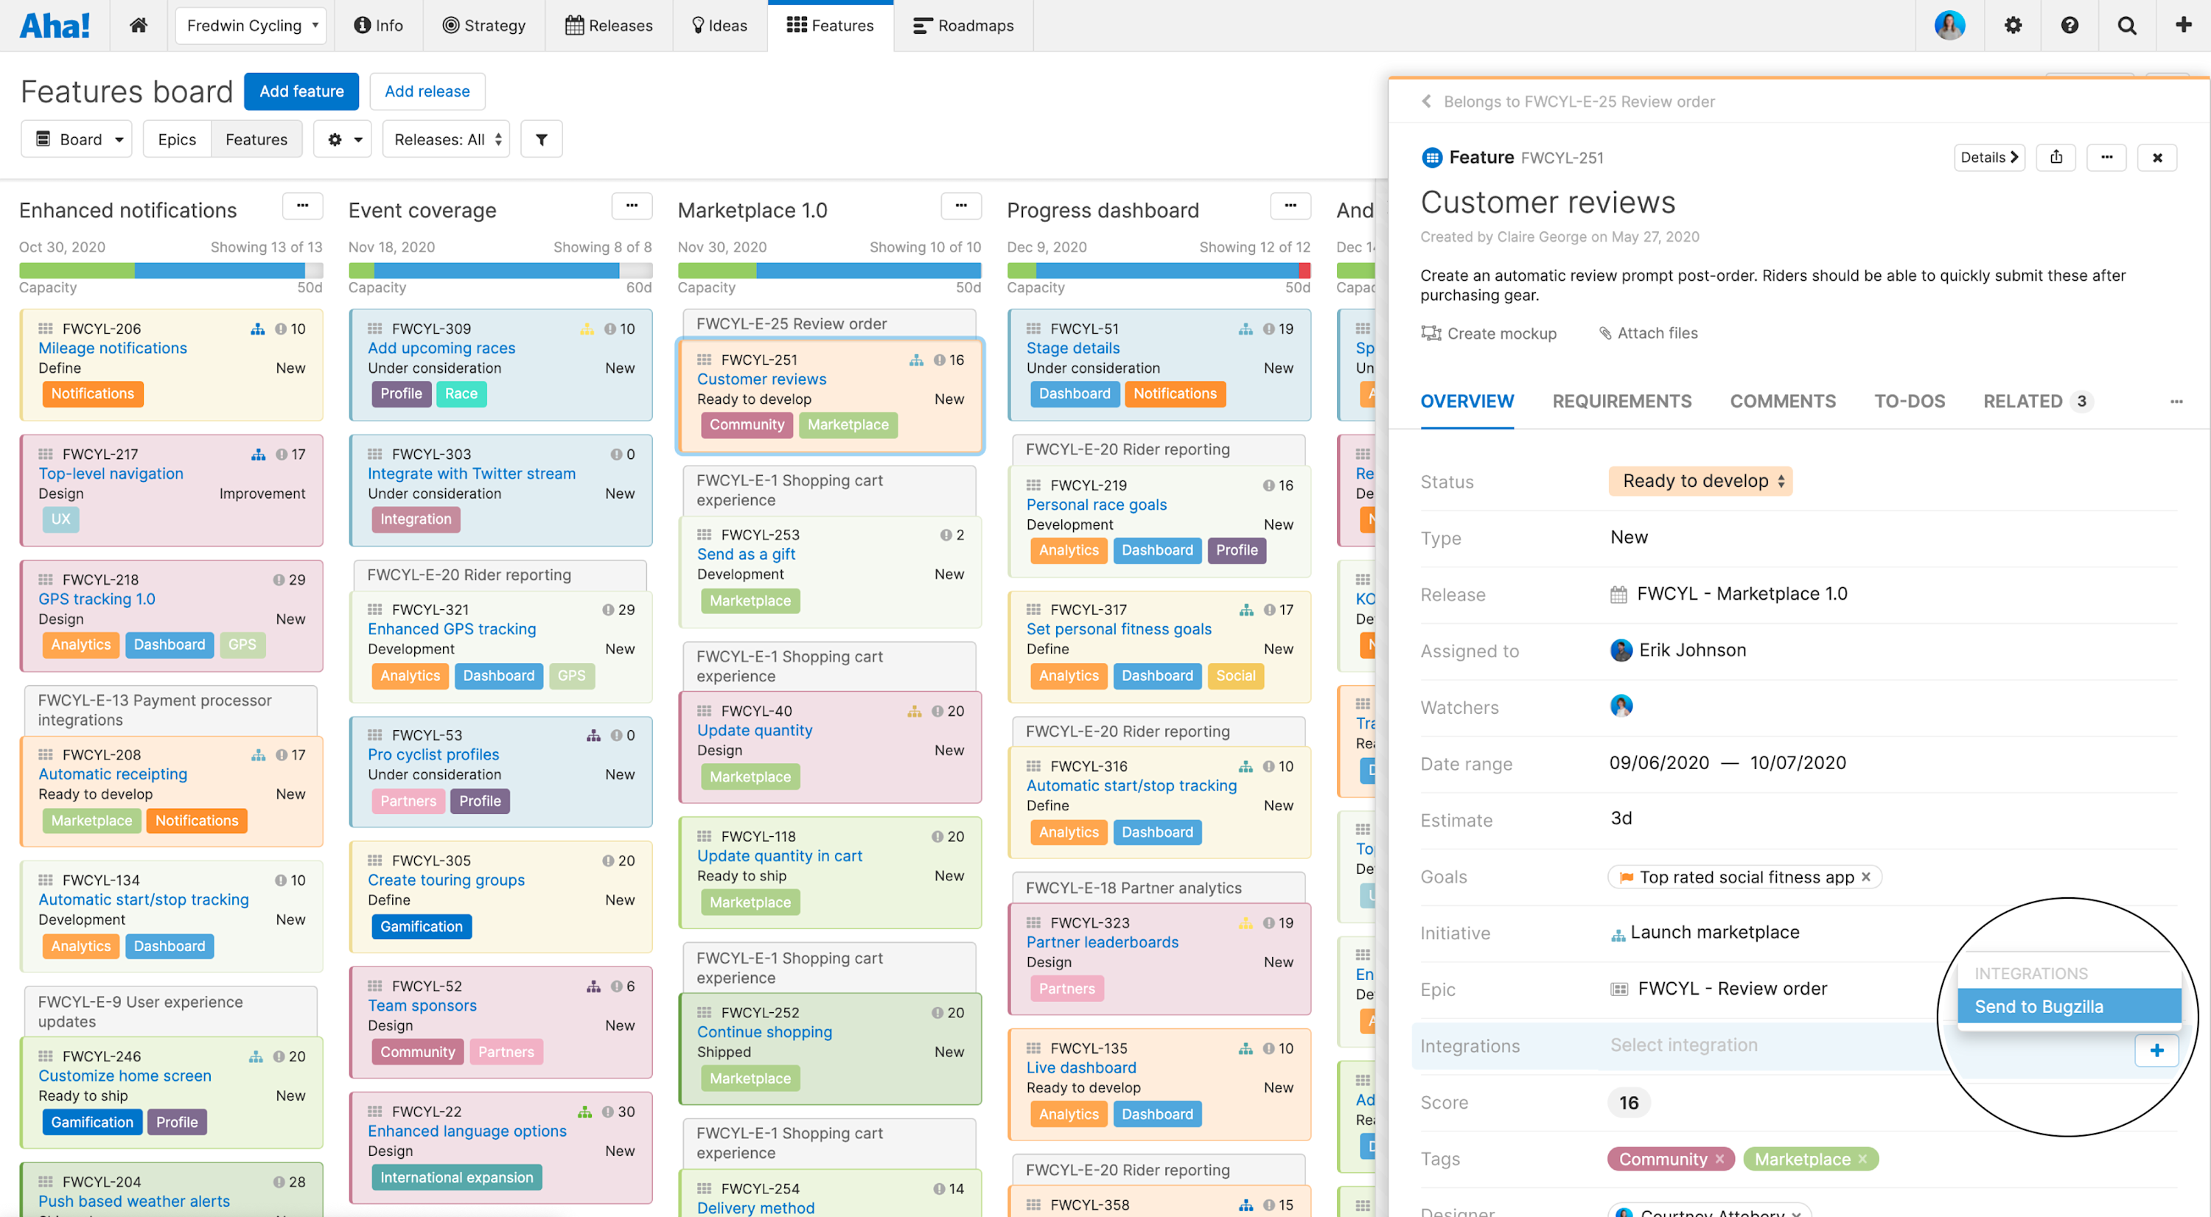The image size is (2211, 1217).
Task: Select the Releases calendar icon
Action: click(x=574, y=25)
